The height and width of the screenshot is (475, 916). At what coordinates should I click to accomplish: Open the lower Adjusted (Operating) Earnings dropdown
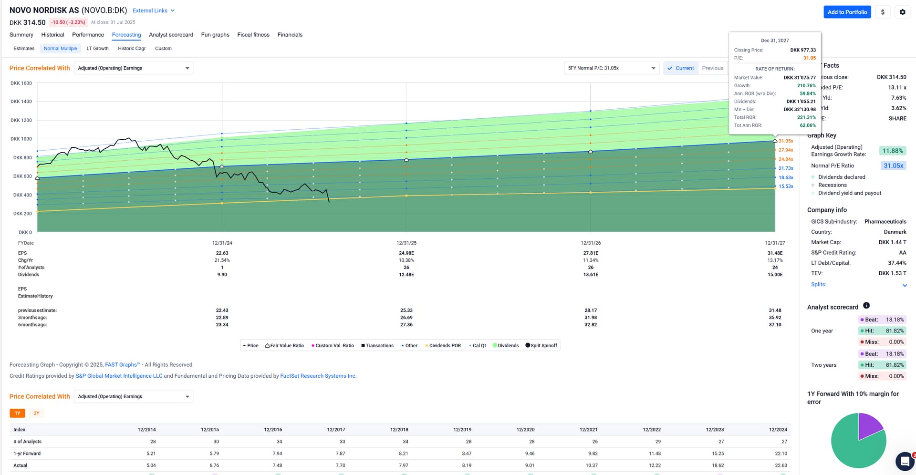click(x=134, y=397)
